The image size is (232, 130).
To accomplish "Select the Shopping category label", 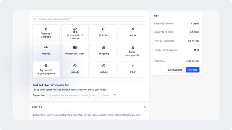I will pos(104,54).
